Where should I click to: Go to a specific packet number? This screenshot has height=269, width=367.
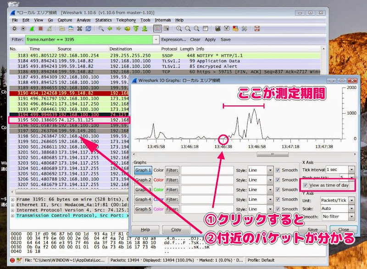pyautogui.click(x=127, y=29)
